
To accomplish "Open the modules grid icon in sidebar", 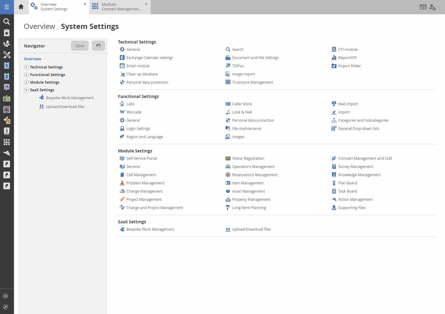I will tap(7, 142).
